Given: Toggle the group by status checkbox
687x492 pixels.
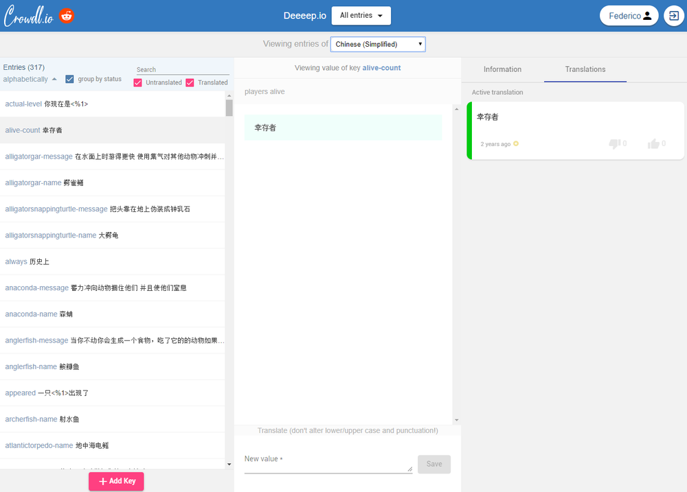Looking at the screenshot, I should (x=69, y=79).
